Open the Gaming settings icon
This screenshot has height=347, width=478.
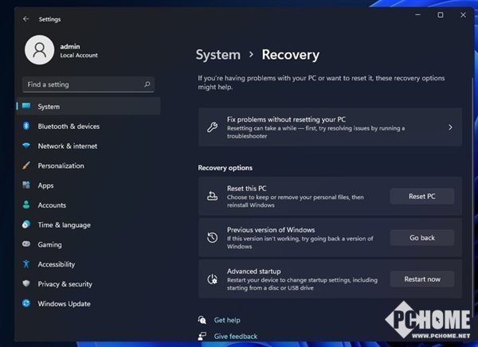26,244
